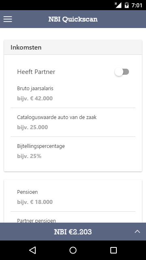Tap the Android back navigation icon

pos(32,250)
